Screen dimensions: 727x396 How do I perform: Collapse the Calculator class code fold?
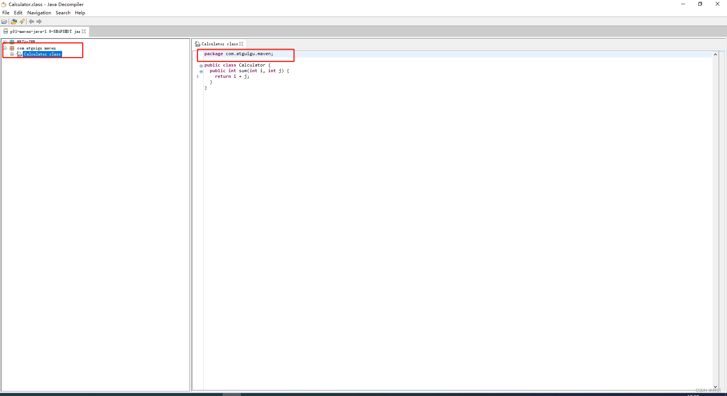pos(201,66)
